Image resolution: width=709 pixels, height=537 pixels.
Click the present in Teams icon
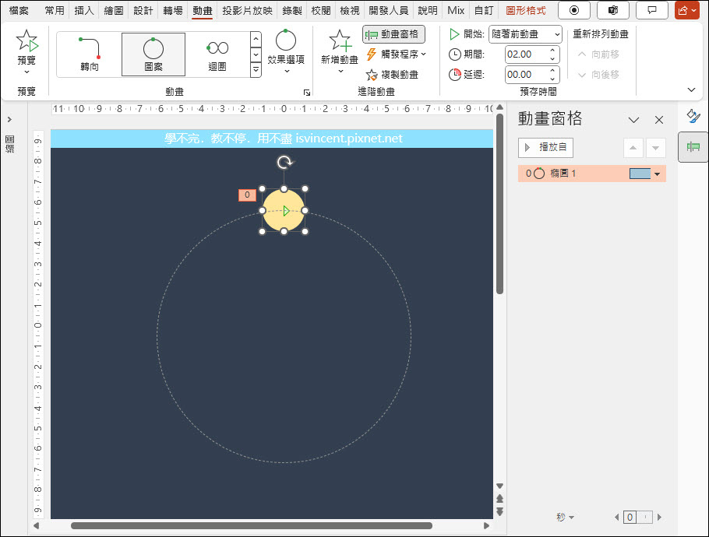[613, 10]
